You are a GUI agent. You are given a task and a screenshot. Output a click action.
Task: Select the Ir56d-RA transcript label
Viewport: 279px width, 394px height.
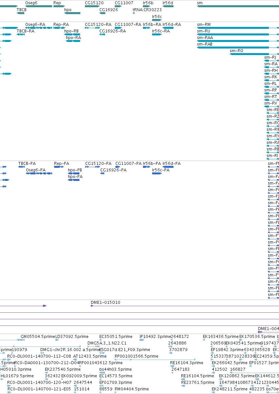(172, 24)
